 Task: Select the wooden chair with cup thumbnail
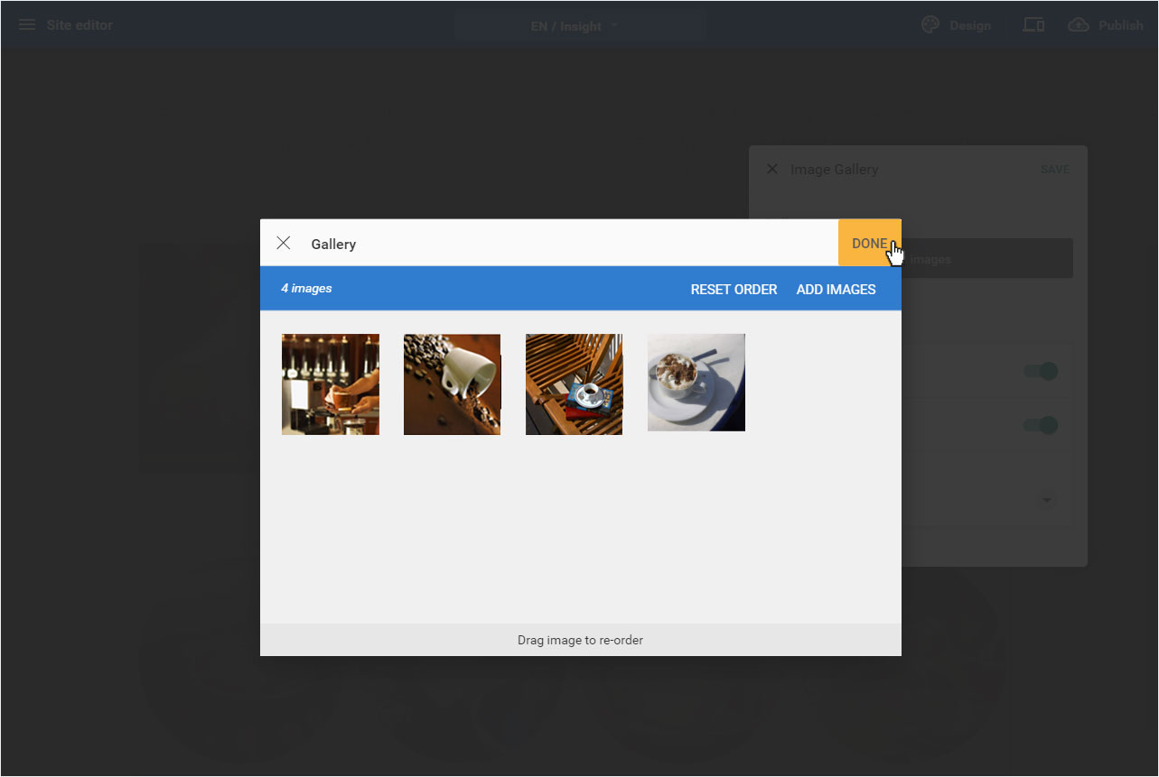click(x=574, y=384)
